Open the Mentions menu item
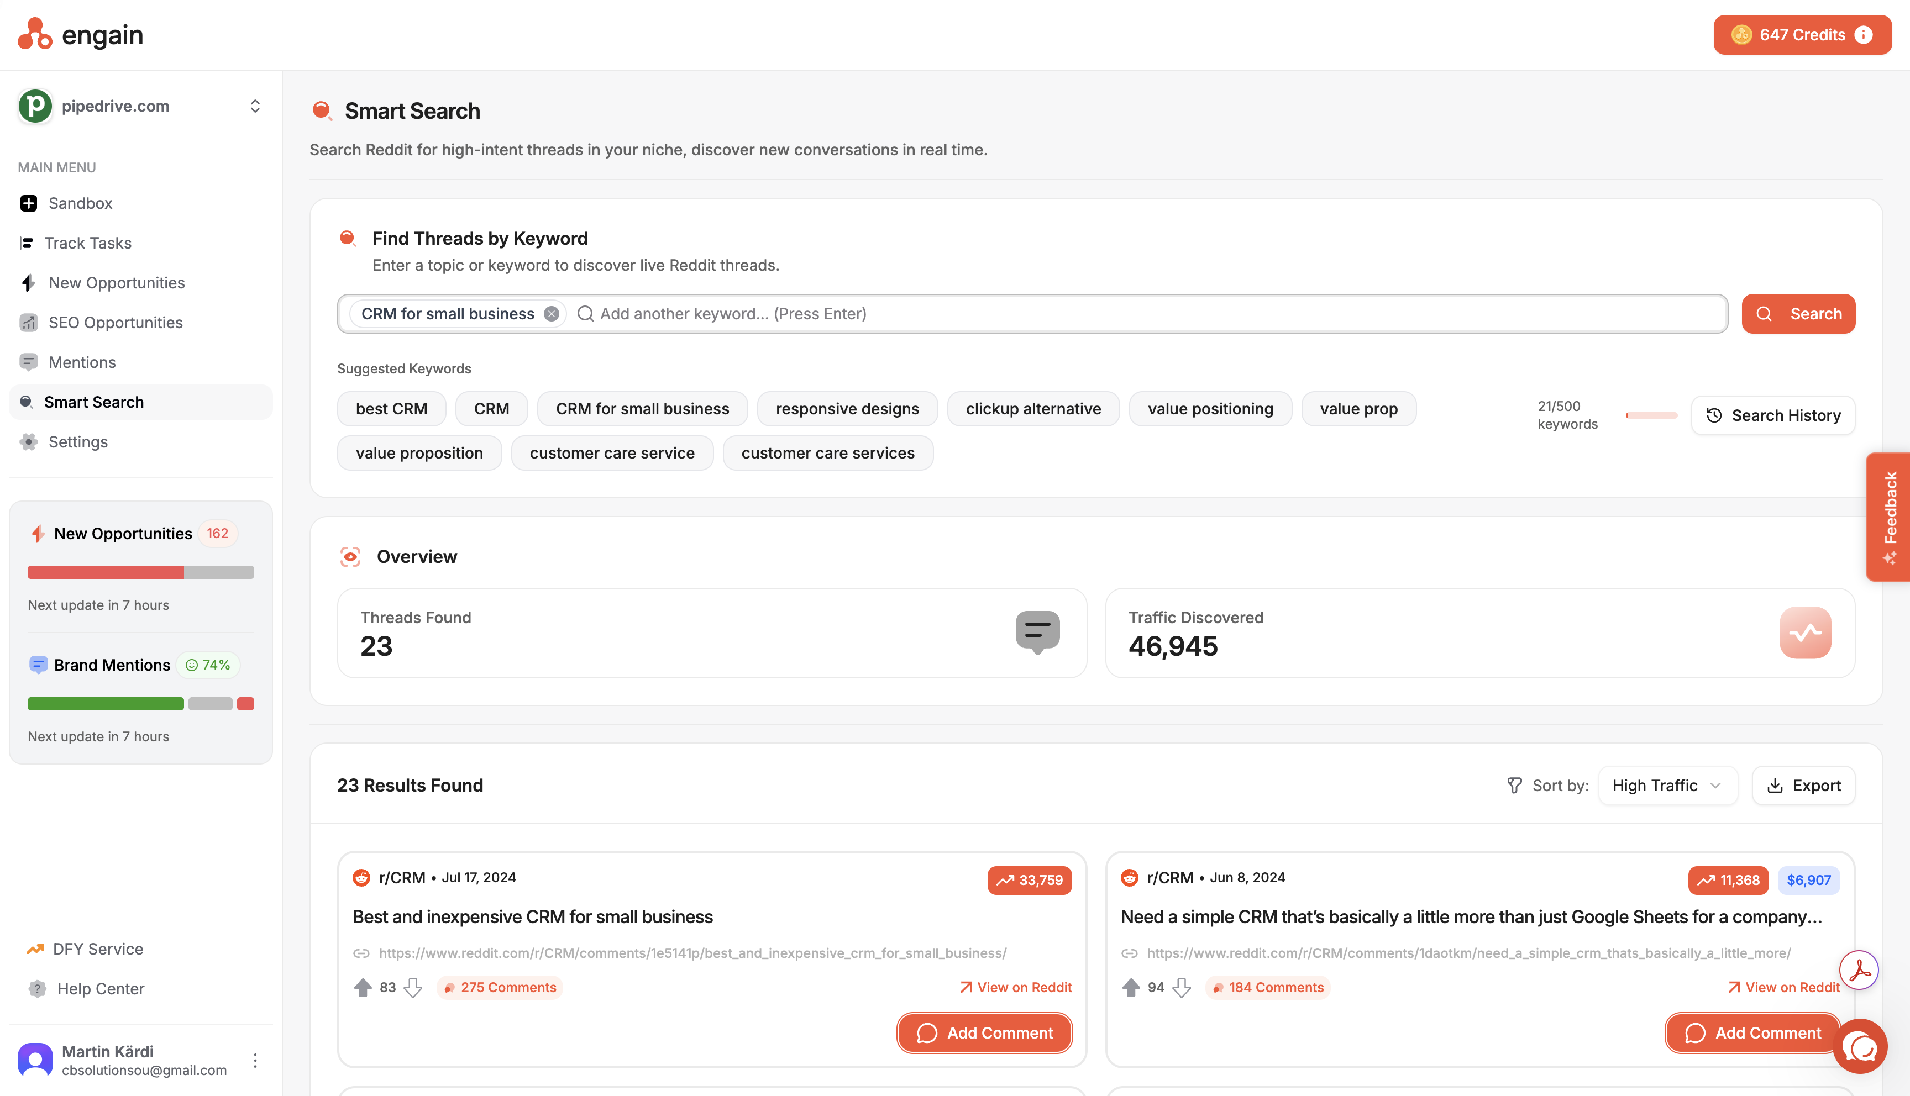The width and height of the screenshot is (1910, 1096). coord(82,362)
